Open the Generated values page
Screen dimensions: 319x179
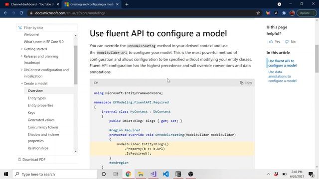[x=41, y=120]
